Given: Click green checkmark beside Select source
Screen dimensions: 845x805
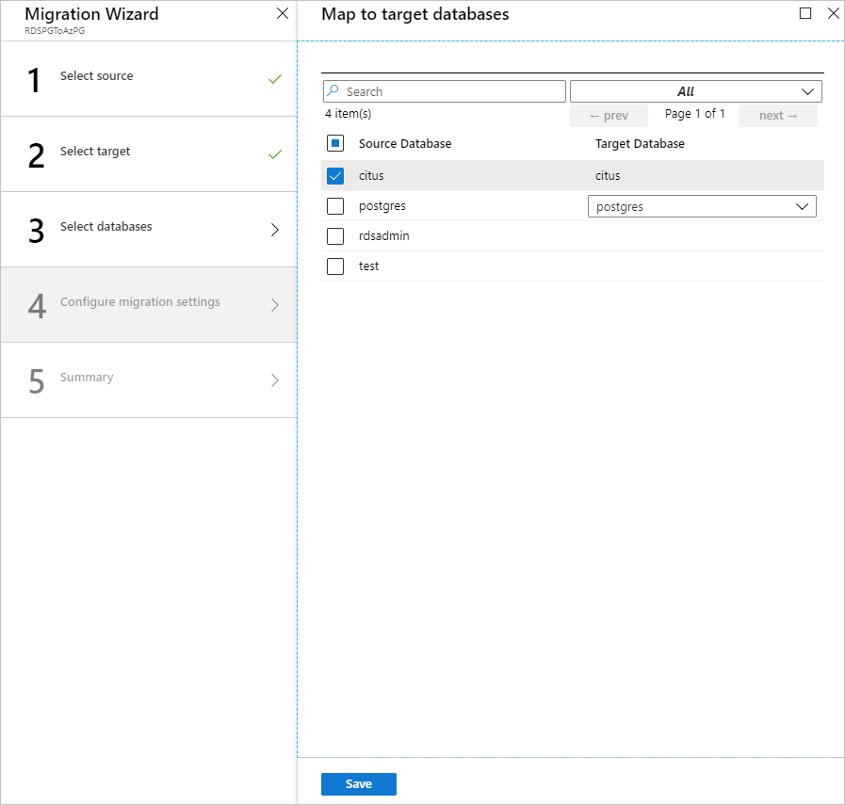Looking at the screenshot, I should tap(274, 79).
